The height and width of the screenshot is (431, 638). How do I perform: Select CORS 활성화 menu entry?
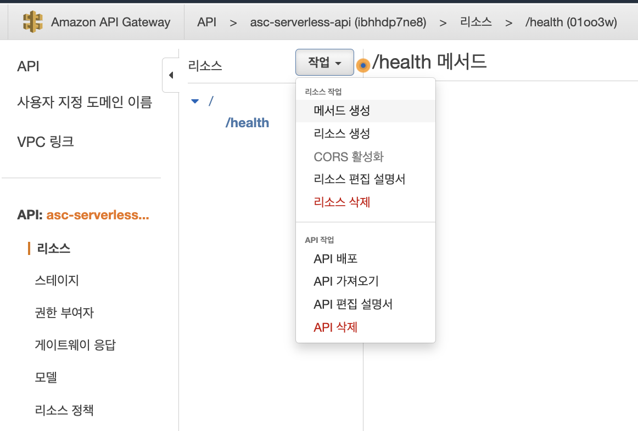pyautogui.click(x=365, y=156)
